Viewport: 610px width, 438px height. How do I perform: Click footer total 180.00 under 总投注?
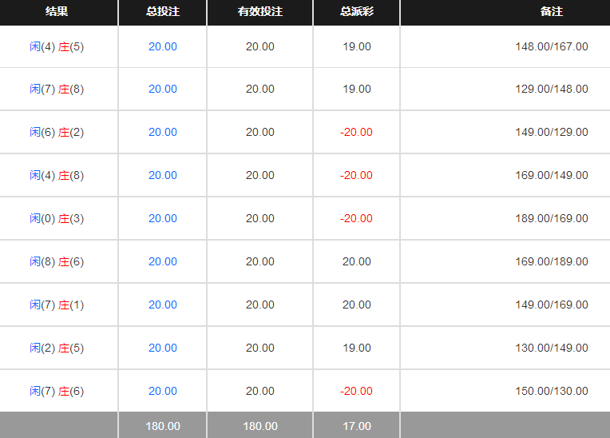163,427
